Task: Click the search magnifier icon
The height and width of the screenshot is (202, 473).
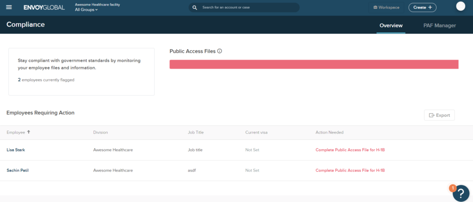Action: point(195,7)
